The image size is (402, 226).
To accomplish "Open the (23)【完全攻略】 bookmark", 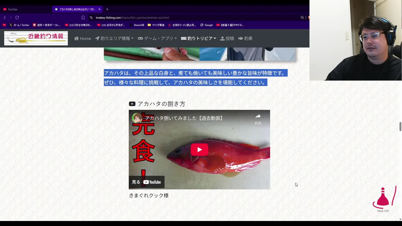I will click(78, 25).
